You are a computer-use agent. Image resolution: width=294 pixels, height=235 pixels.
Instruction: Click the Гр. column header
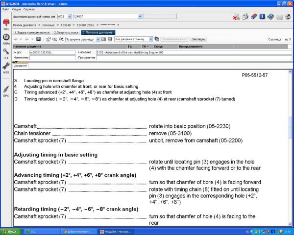pos(130,47)
